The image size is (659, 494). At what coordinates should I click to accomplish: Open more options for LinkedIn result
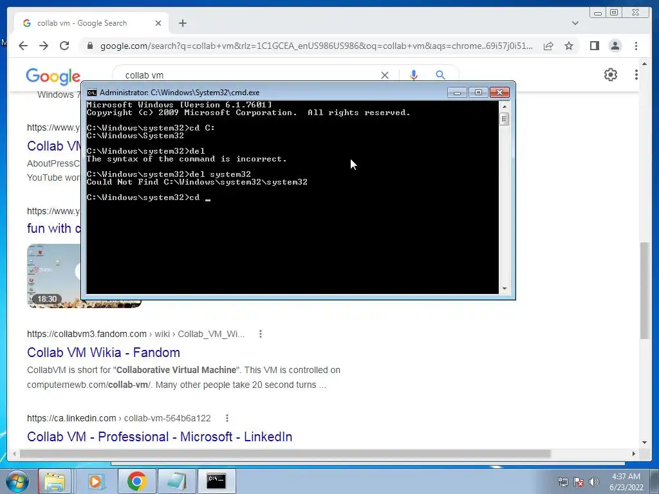click(x=227, y=418)
